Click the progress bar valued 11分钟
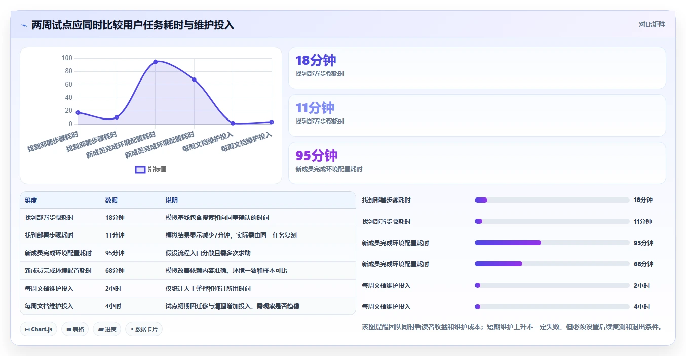The image size is (686, 356). [x=552, y=221]
